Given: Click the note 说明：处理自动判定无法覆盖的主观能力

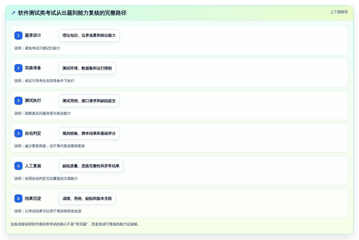Looking at the screenshot, I should (x=46, y=179).
